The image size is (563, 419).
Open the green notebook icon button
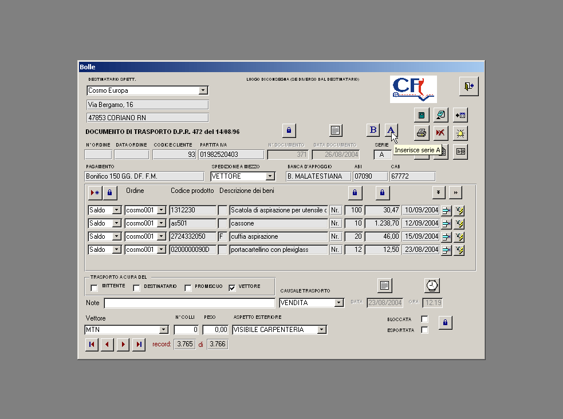click(x=422, y=115)
